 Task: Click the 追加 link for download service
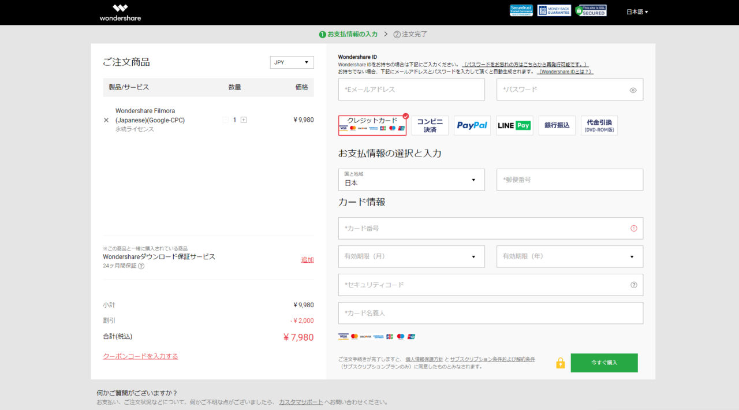(x=307, y=260)
